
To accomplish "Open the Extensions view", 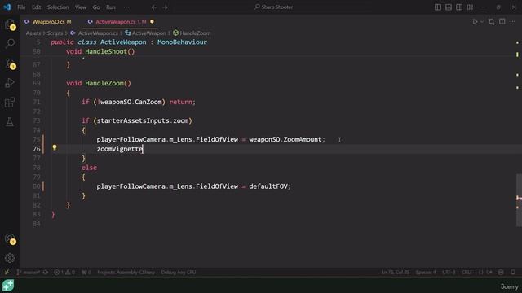I will pos(10,103).
